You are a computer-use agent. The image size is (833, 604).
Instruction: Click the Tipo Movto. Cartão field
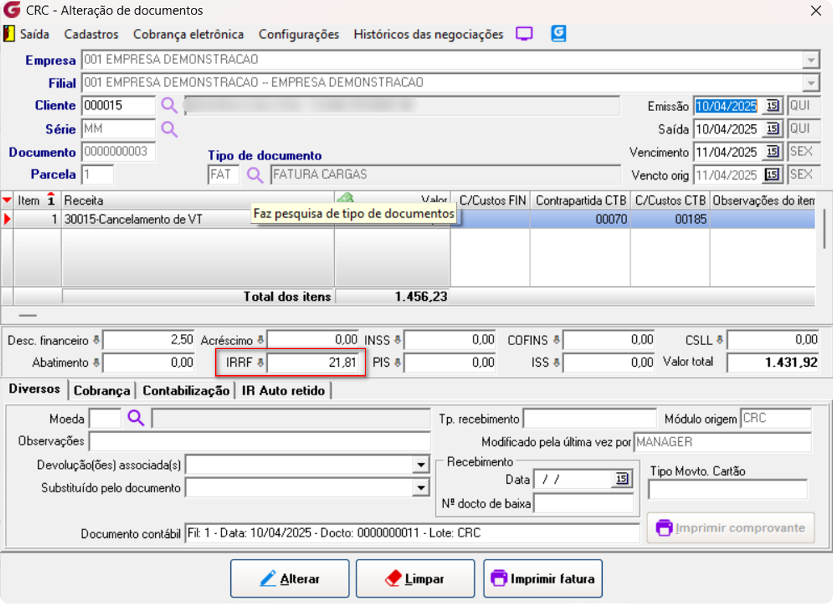point(728,490)
